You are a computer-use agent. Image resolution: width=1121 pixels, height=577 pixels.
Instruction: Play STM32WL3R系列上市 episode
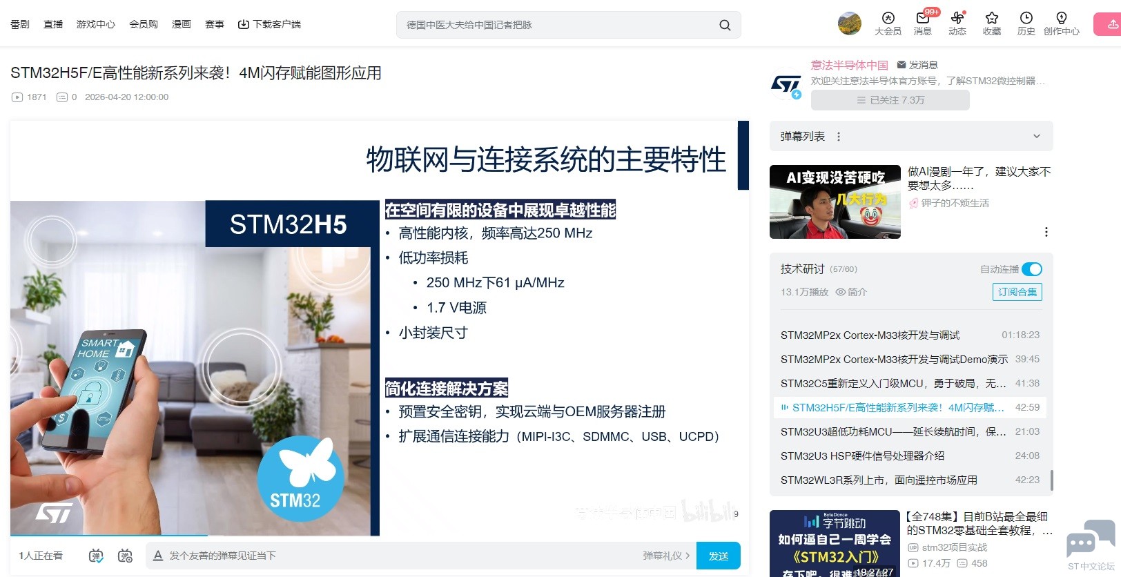tap(910, 480)
